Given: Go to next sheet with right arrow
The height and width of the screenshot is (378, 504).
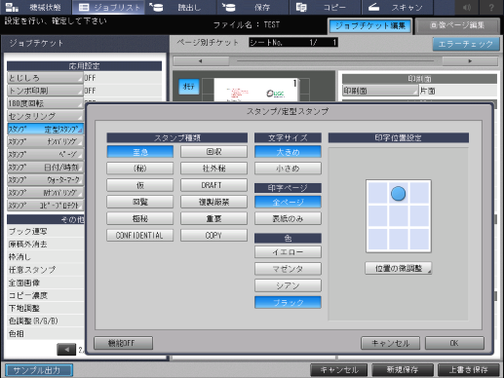Looking at the screenshot, I should point(470,61).
